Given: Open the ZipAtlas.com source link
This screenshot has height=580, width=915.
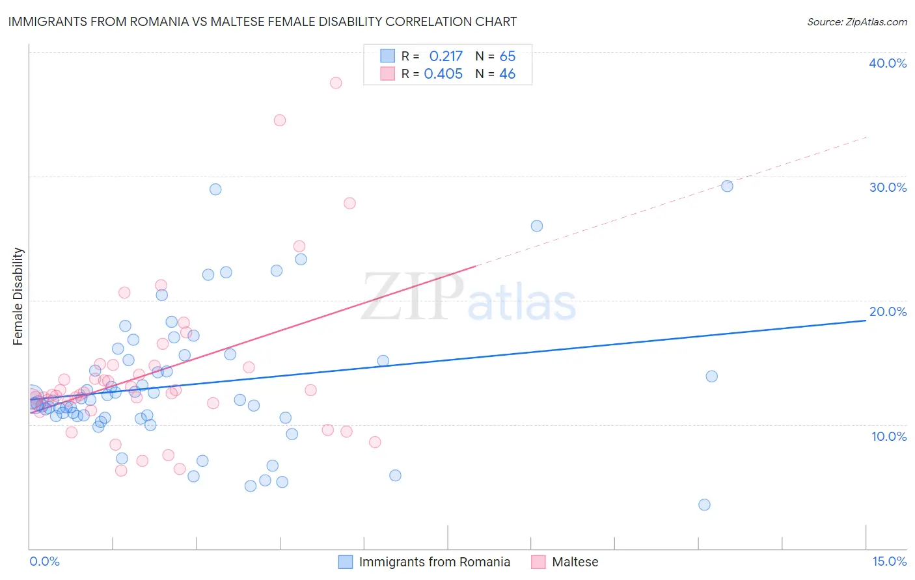Looking at the screenshot, I should [857, 21].
